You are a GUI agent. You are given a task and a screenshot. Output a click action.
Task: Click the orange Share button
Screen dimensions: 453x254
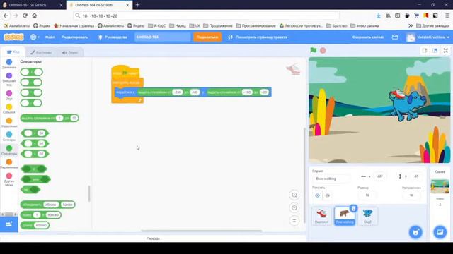point(207,37)
